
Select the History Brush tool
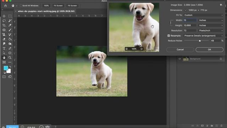pos(10,34)
